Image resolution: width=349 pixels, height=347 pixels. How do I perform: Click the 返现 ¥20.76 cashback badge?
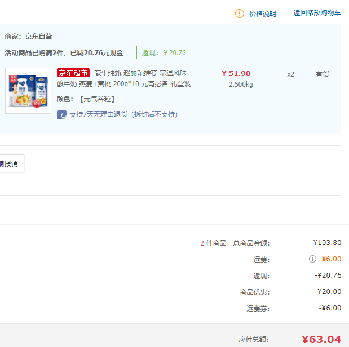(x=163, y=52)
